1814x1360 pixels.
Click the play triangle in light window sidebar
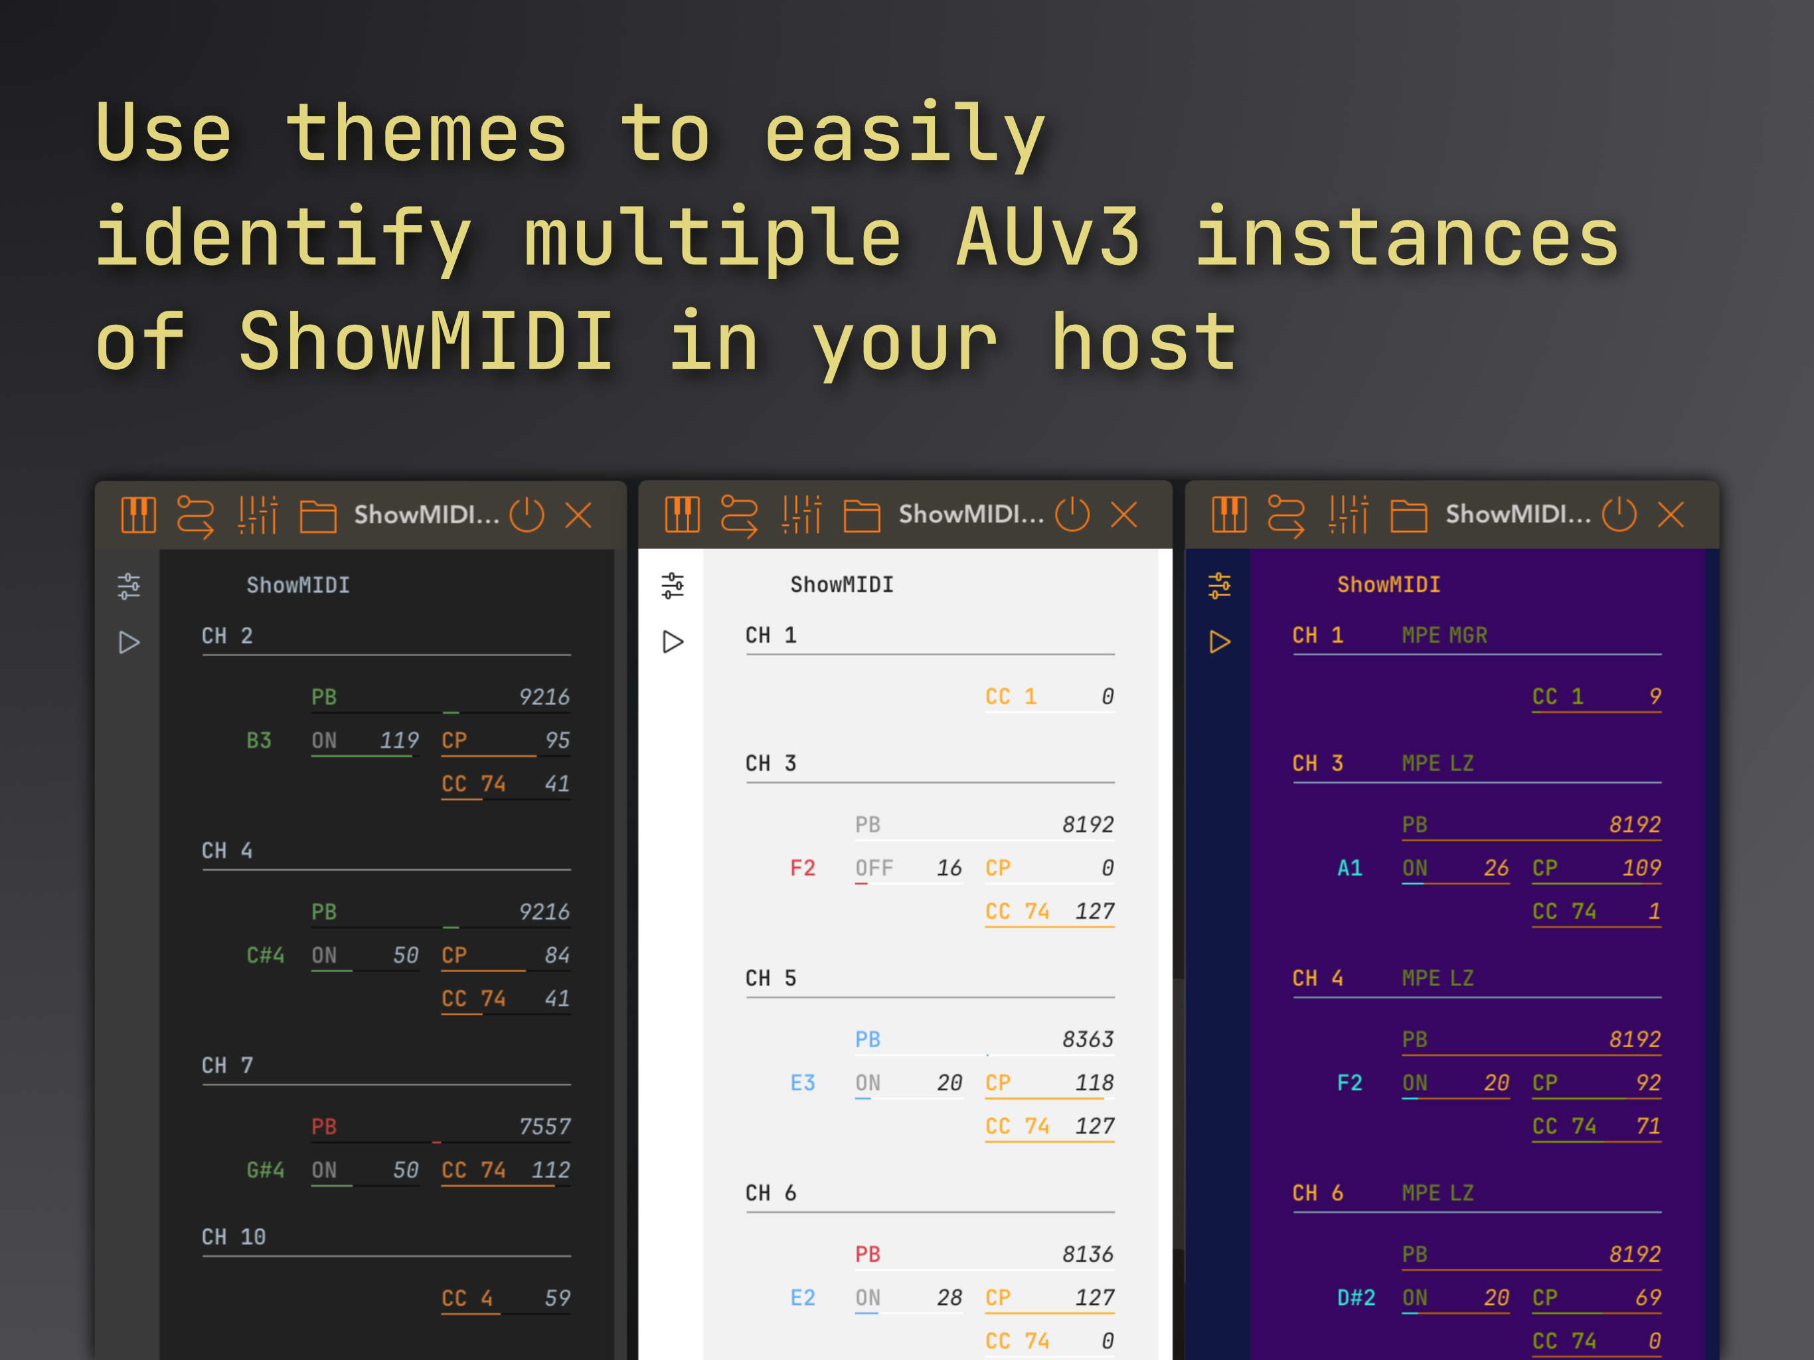click(x=673, y=641)
